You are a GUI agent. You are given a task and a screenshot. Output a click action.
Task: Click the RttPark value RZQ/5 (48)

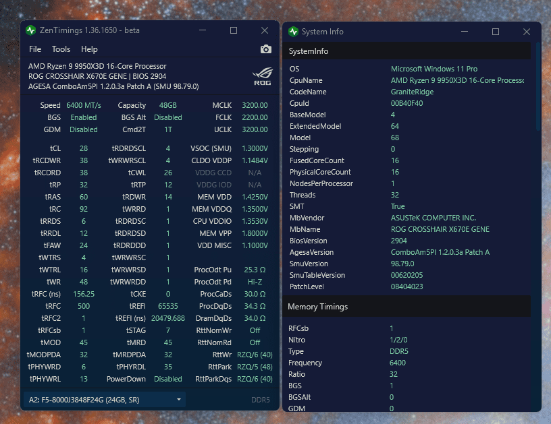[255, 367]
